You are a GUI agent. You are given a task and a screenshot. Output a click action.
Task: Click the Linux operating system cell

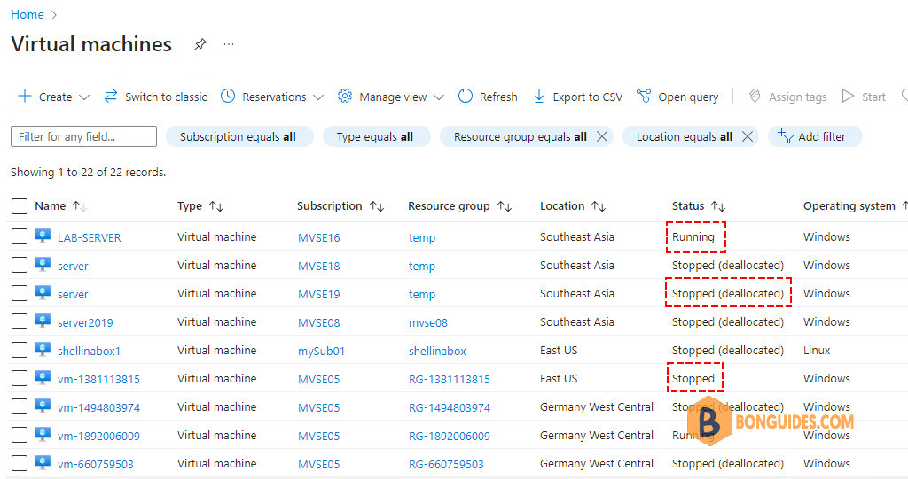817,351
